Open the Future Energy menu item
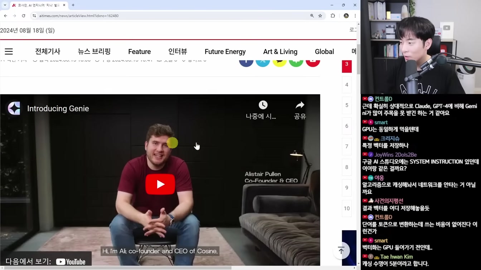The image size is (481, 270). tap(225, 52)
